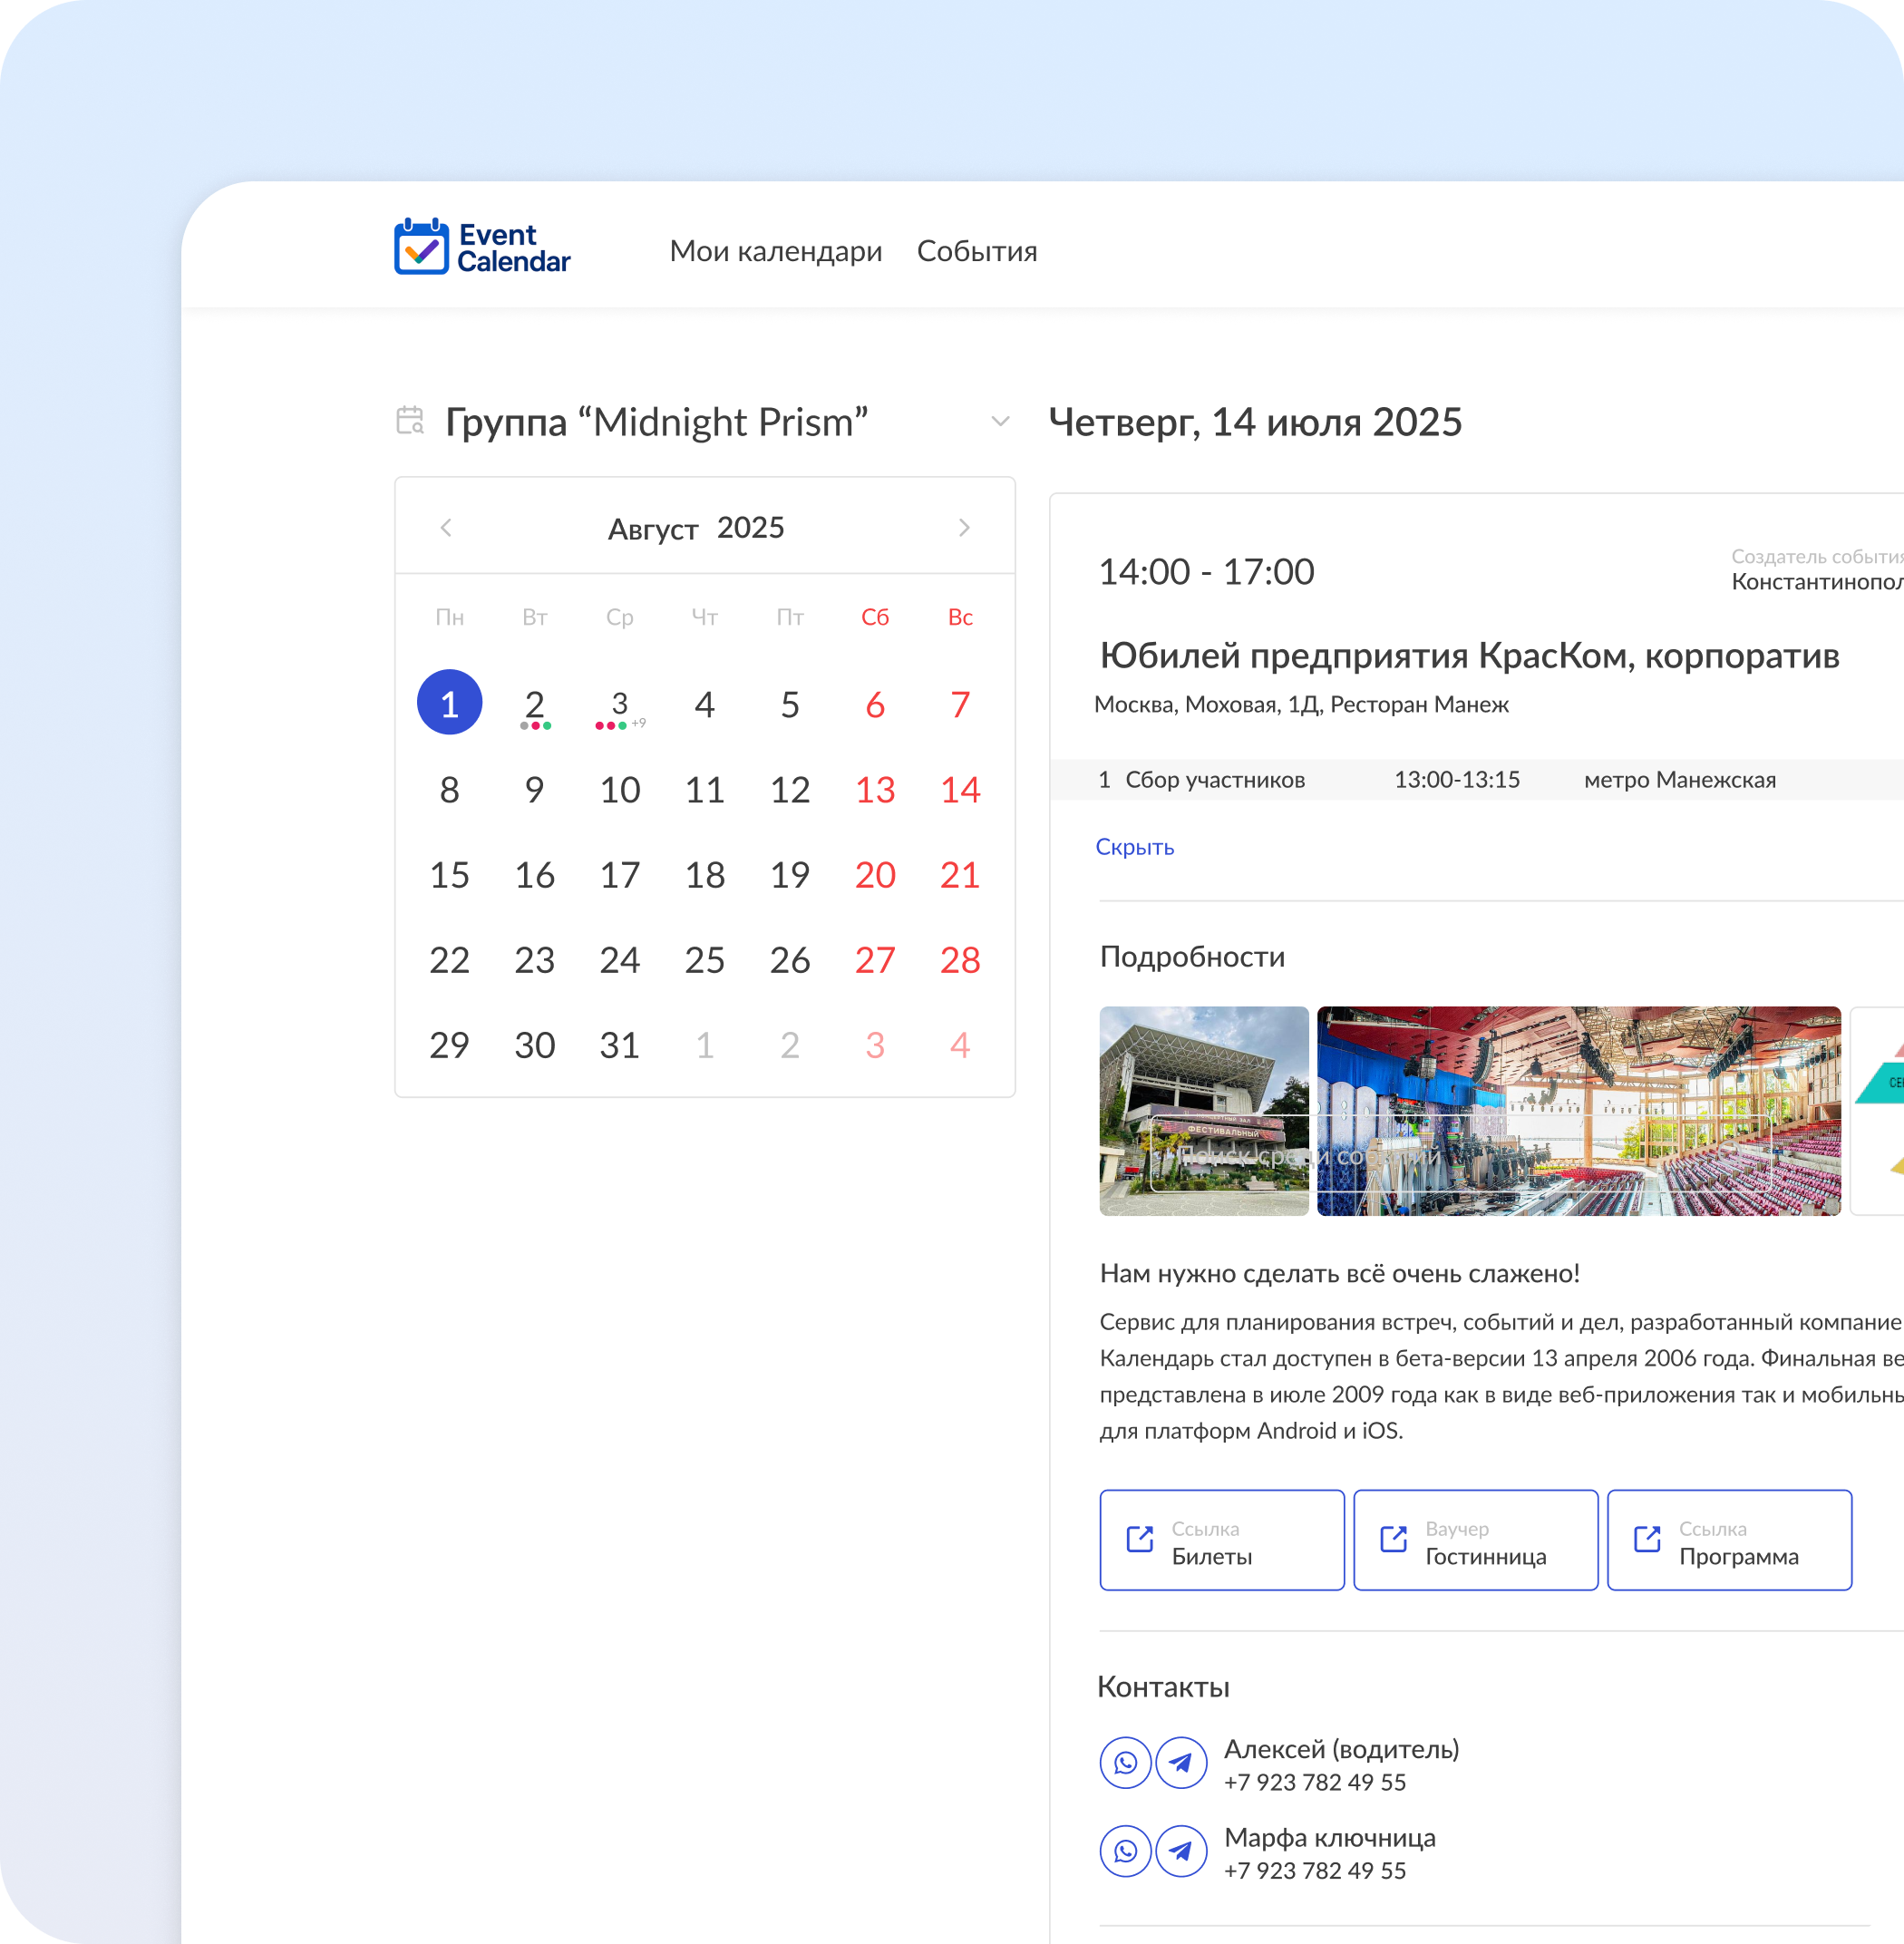The width and height of the screenshot is (1904, 1944).
Task: Open the События menu item
Action: click(x=977, y=251)
